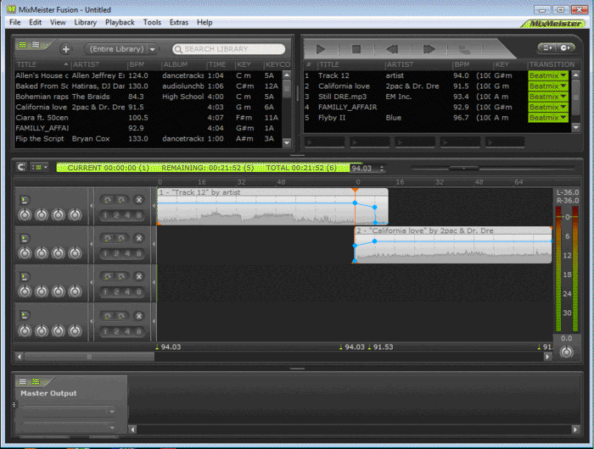
Task: Click the second track's monitor icon
Action: pyautogui.click(x=25, y=238)
